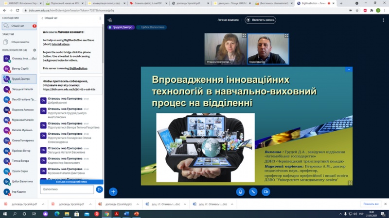Select user Грудей Дмитро in list
This screenshot has height=218, width=389.
coord(19,79)
